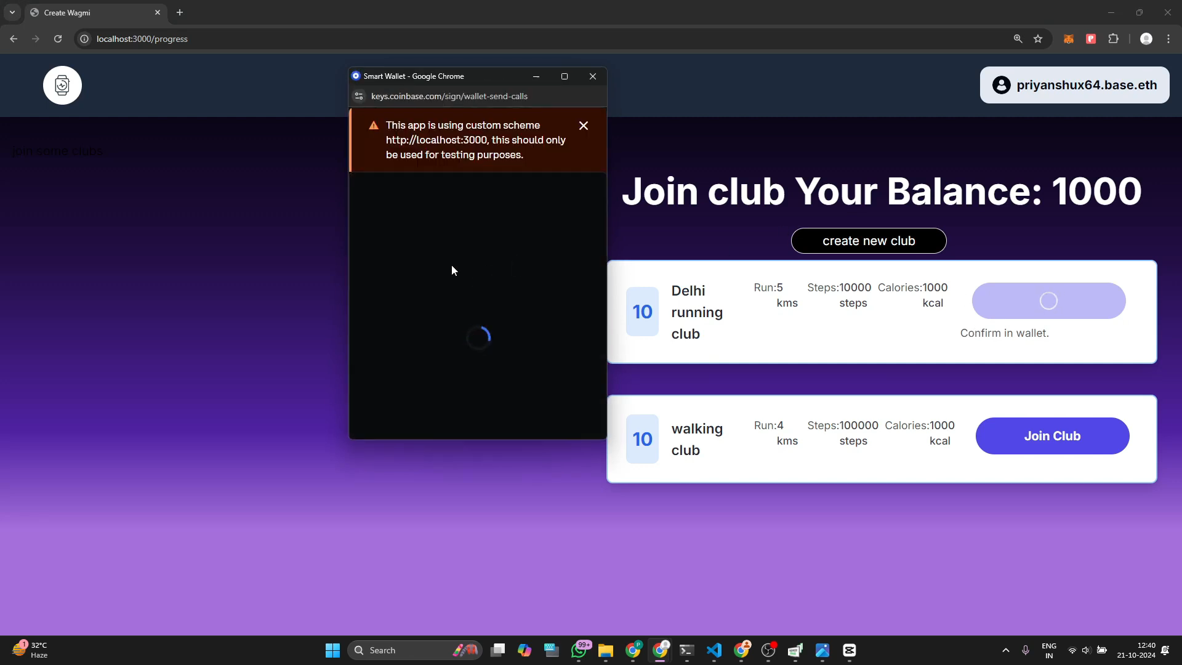The image size is (1182, 665).
Task: Open File Explorer from the taskbar
Action: (x=606, y=650)
